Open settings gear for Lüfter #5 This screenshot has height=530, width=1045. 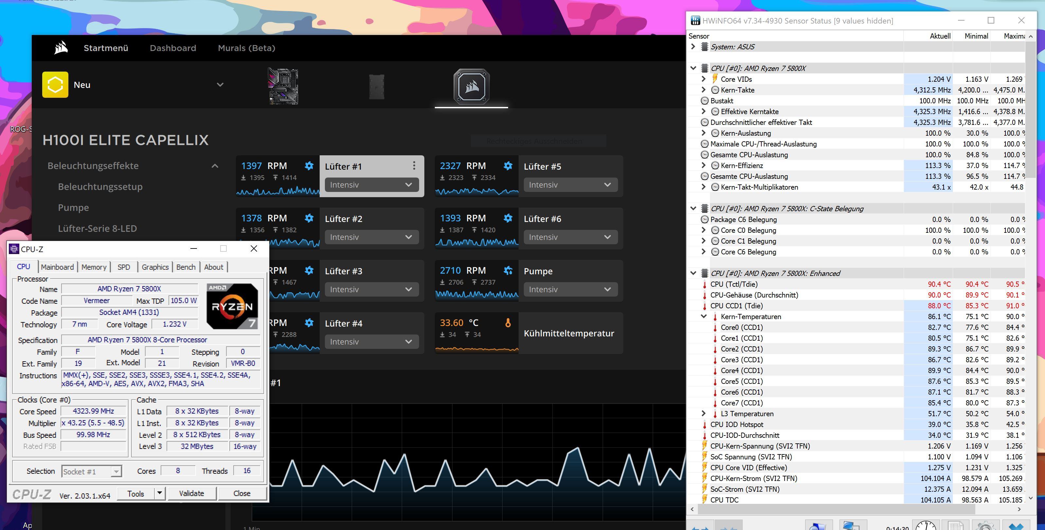(x=508, y=165)
